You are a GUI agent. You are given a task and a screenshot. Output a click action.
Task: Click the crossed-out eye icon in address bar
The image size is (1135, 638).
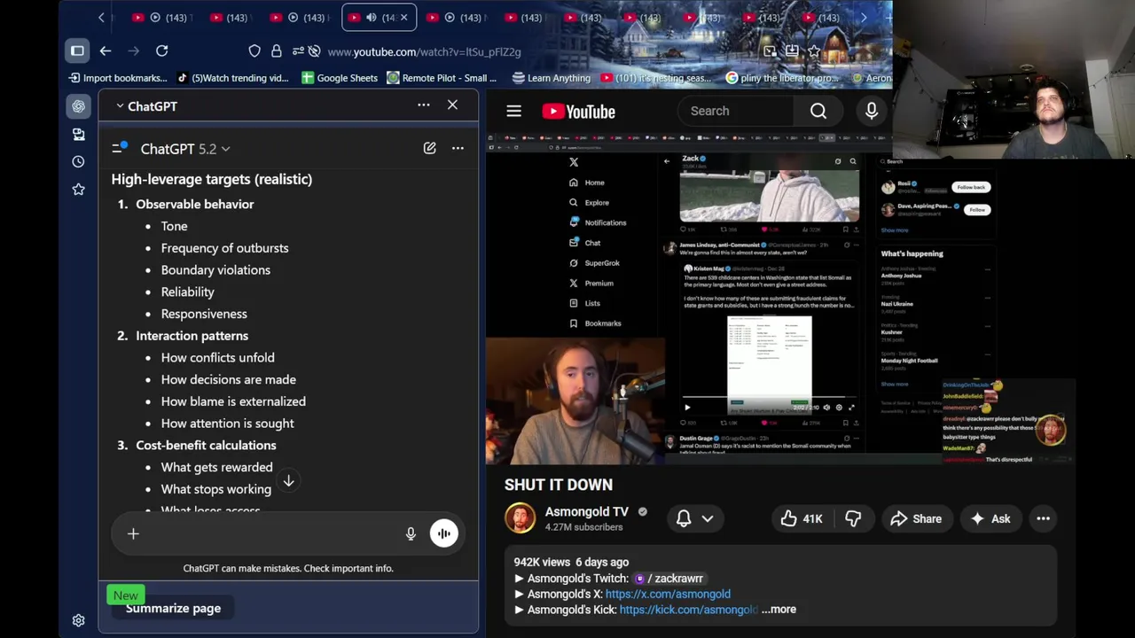(x=314, y=51)
